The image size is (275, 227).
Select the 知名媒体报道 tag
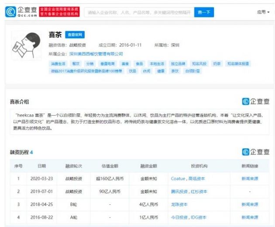[x=238, y=64]
